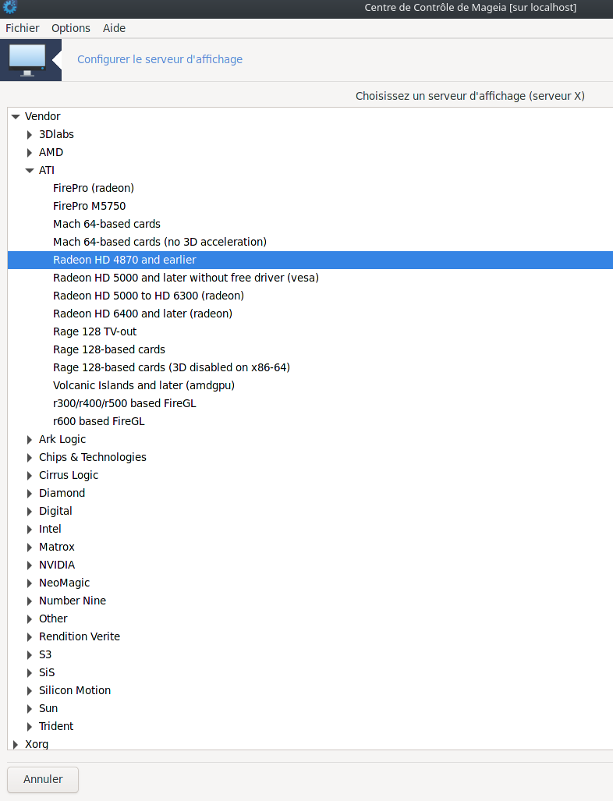
Task: Click 'Configurer le serveur d'affichage' header link
Action: [x=160, y=59]
